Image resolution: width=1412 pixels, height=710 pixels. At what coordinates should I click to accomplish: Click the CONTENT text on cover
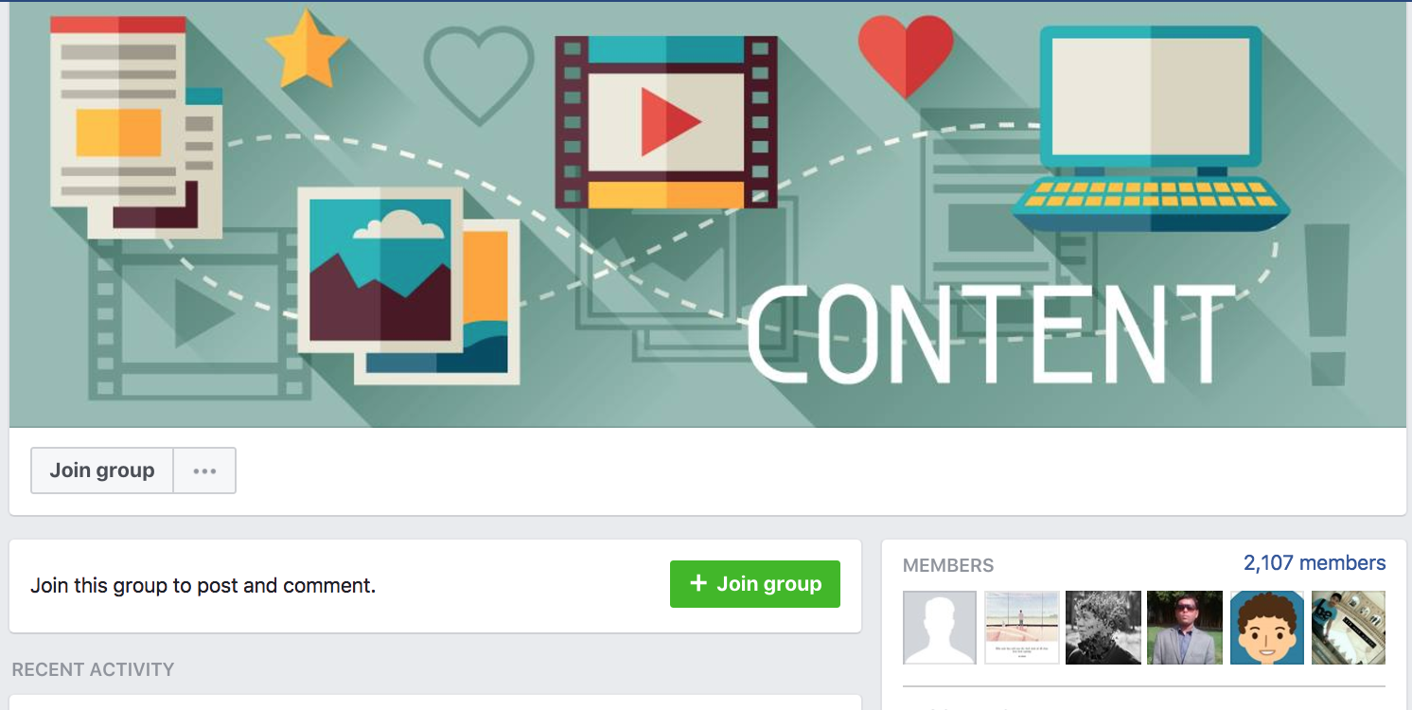pyautogui.click(x=991, y=333)
